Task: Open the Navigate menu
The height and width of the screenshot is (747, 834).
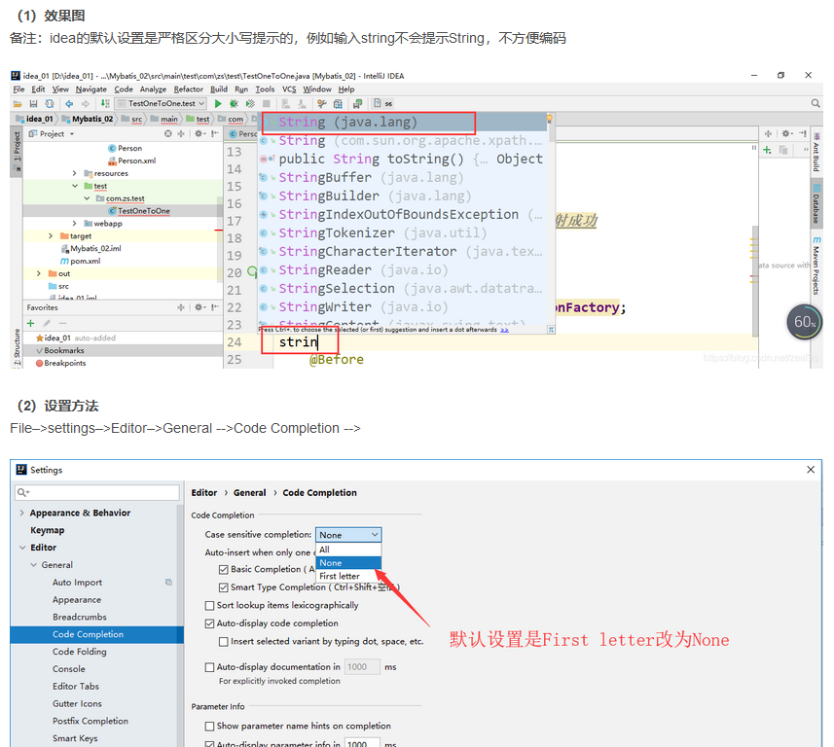Action: tap(91, 89)
